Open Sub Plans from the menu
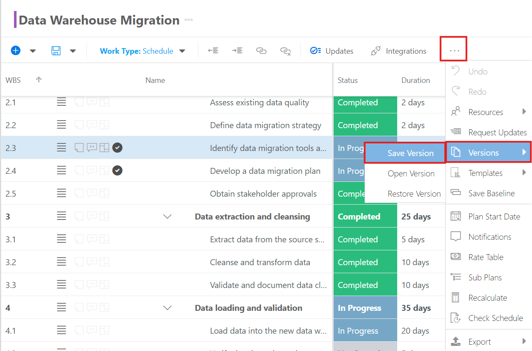The height and width of the screenshot is (351, 532). tap(488, 277)
